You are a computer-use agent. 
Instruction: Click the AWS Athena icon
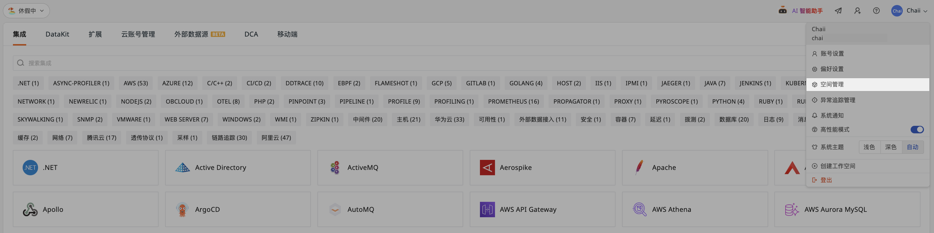[639, 209]
